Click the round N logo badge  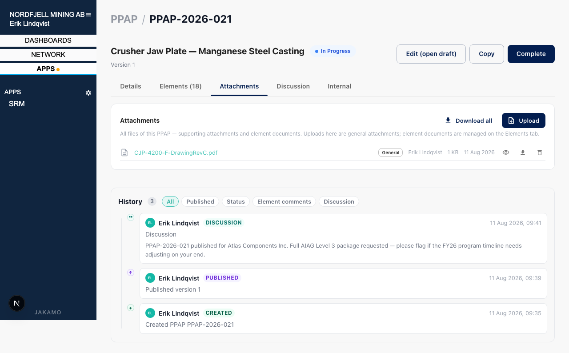point(17,303)
